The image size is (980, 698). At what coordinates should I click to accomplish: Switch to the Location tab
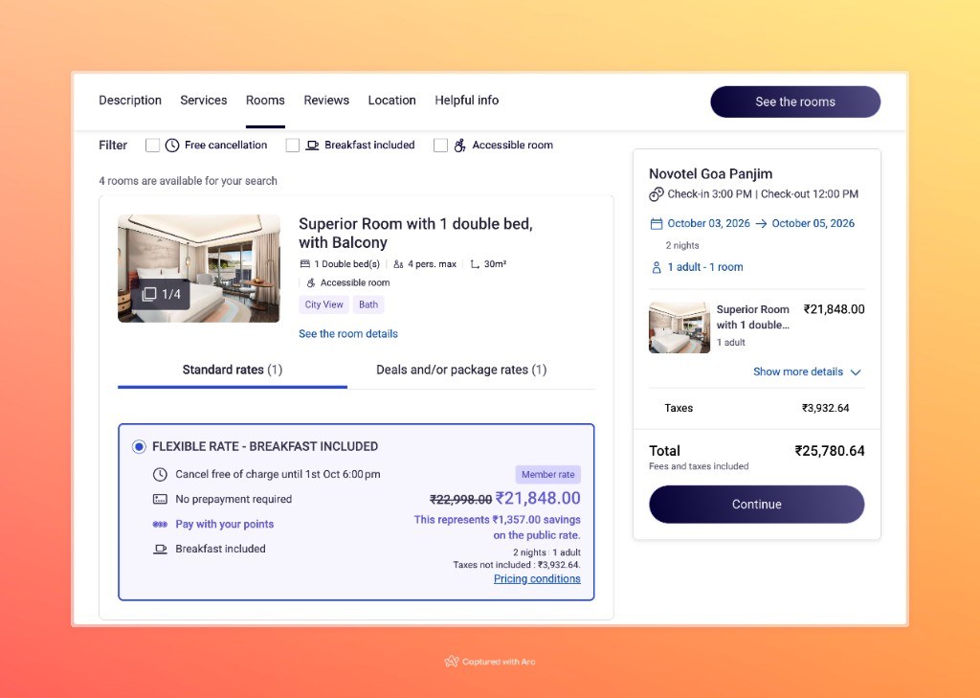(391, 101)
